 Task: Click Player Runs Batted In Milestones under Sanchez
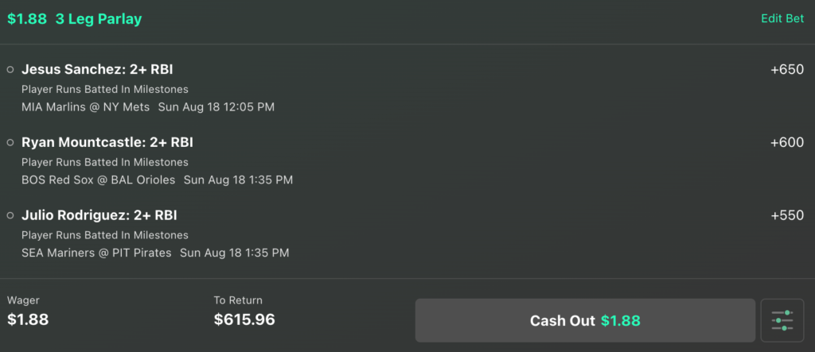tap(105, 89)
